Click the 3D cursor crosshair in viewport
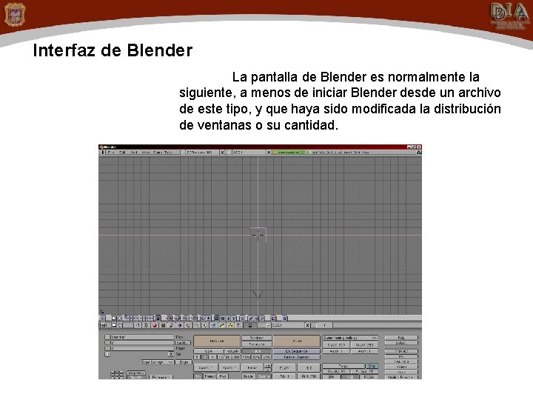The height and width of the screenshot is (400, 533). 258,235
